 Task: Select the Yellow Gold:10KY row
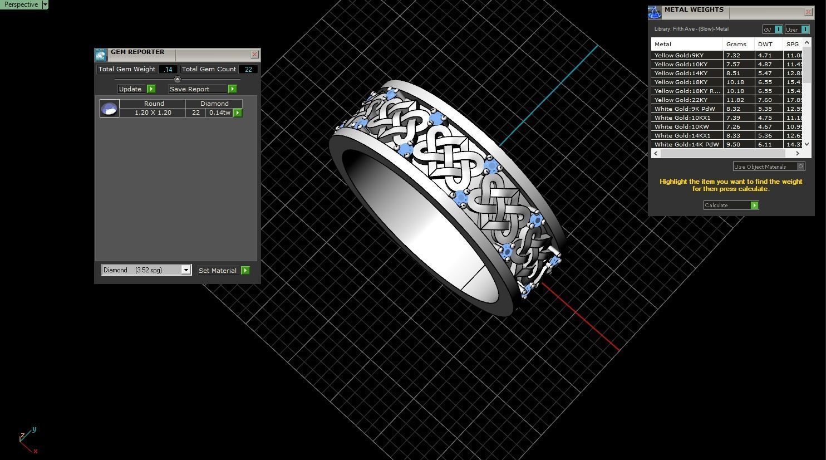point(727,64)
